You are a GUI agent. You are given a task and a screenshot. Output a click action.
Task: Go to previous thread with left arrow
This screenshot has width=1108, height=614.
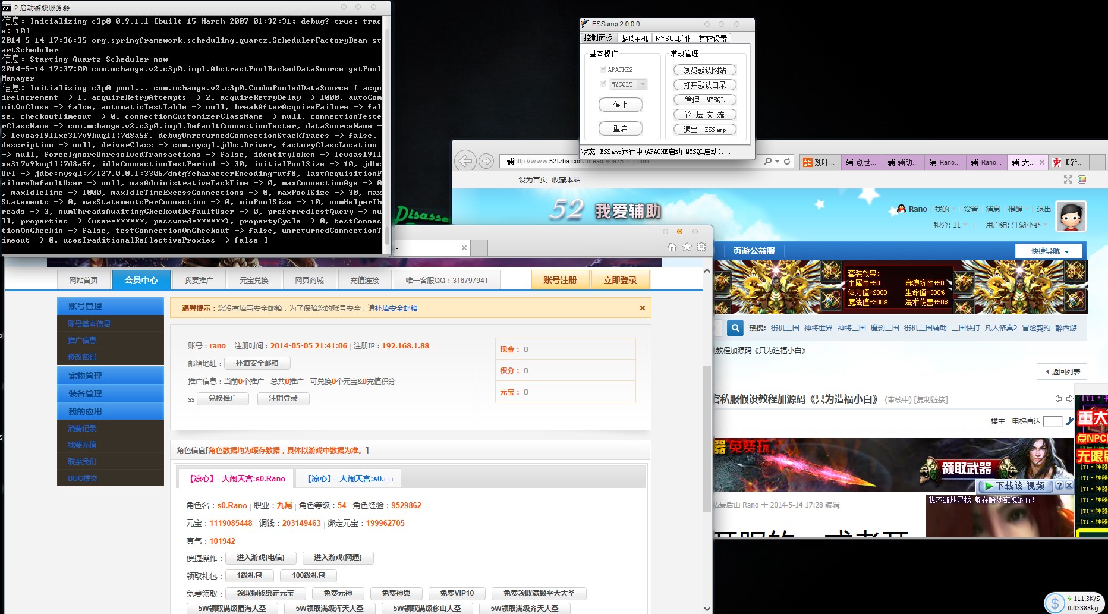pos(1058,399)
